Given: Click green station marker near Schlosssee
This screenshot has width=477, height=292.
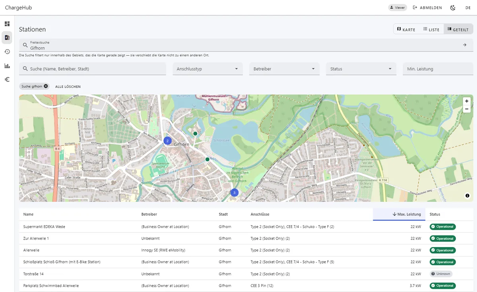Looking at the screenshot, I should click(195, 134).
